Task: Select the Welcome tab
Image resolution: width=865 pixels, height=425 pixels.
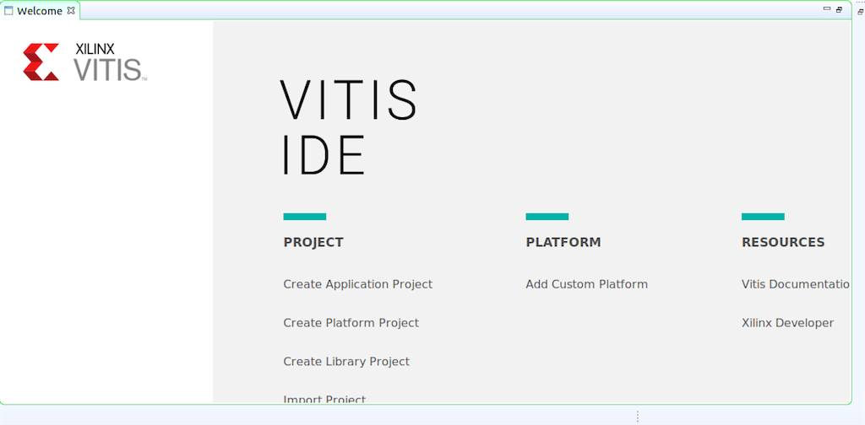Action: (x=39, y=10)
